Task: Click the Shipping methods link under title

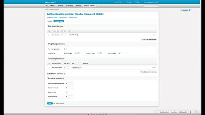Action: (x=63, y=17)
